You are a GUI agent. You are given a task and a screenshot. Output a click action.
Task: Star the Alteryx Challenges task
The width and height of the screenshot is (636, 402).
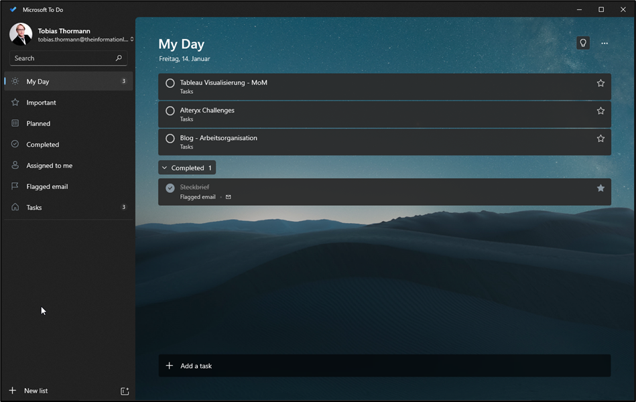click(600, 111)
